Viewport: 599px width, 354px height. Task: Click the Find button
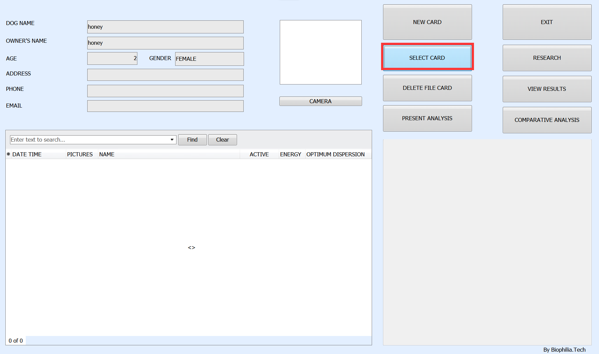coord(192,140)
